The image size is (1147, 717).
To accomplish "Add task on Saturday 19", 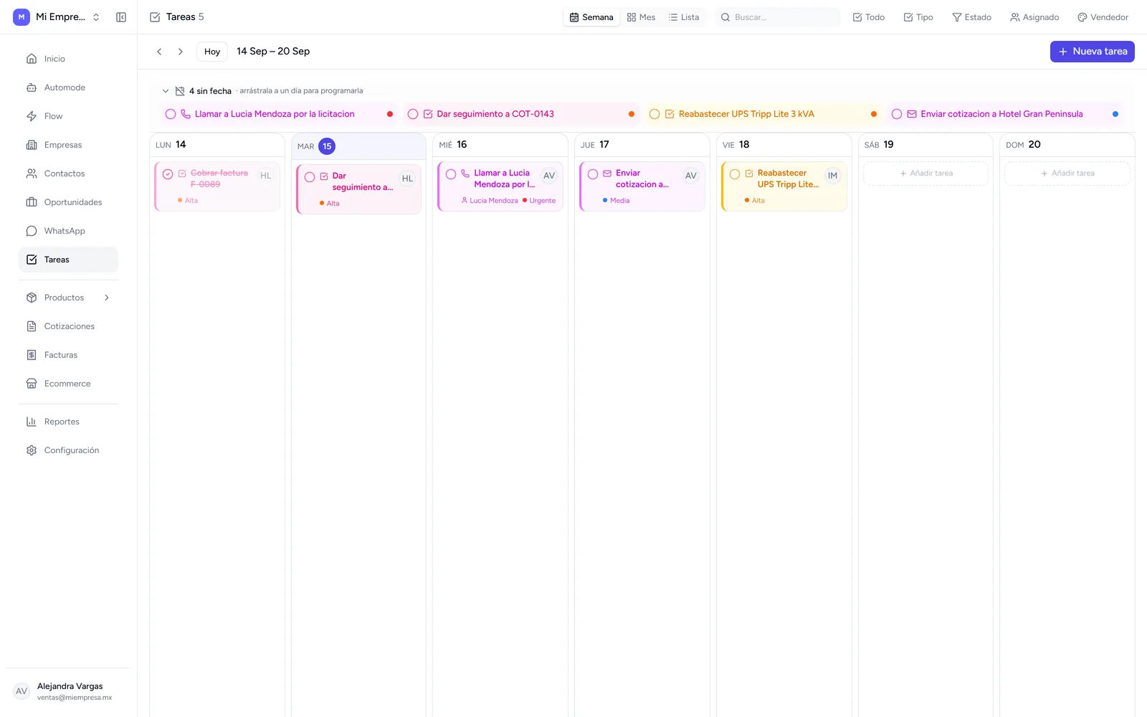I will pyautogui.click(x=925, y=174).
